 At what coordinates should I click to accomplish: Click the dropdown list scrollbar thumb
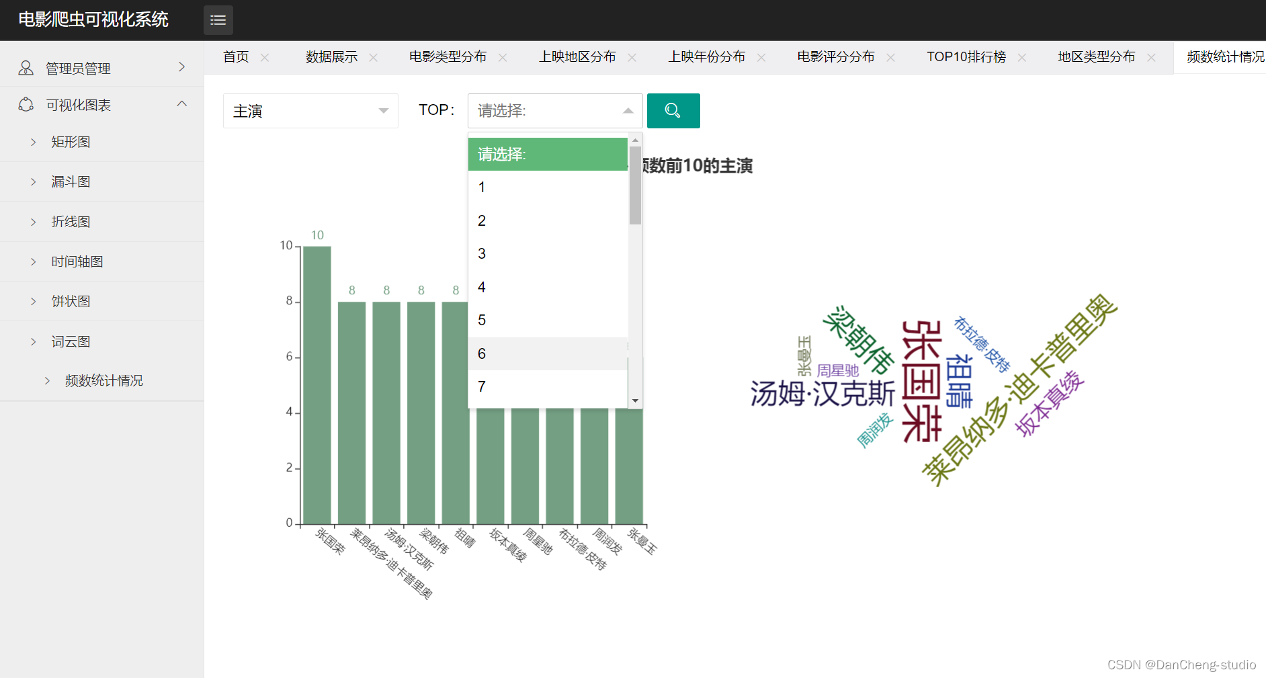[x=635, y=185]
